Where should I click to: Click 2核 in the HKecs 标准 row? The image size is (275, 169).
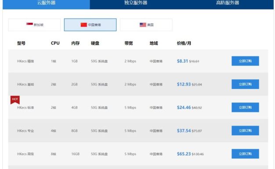[54, 107]
